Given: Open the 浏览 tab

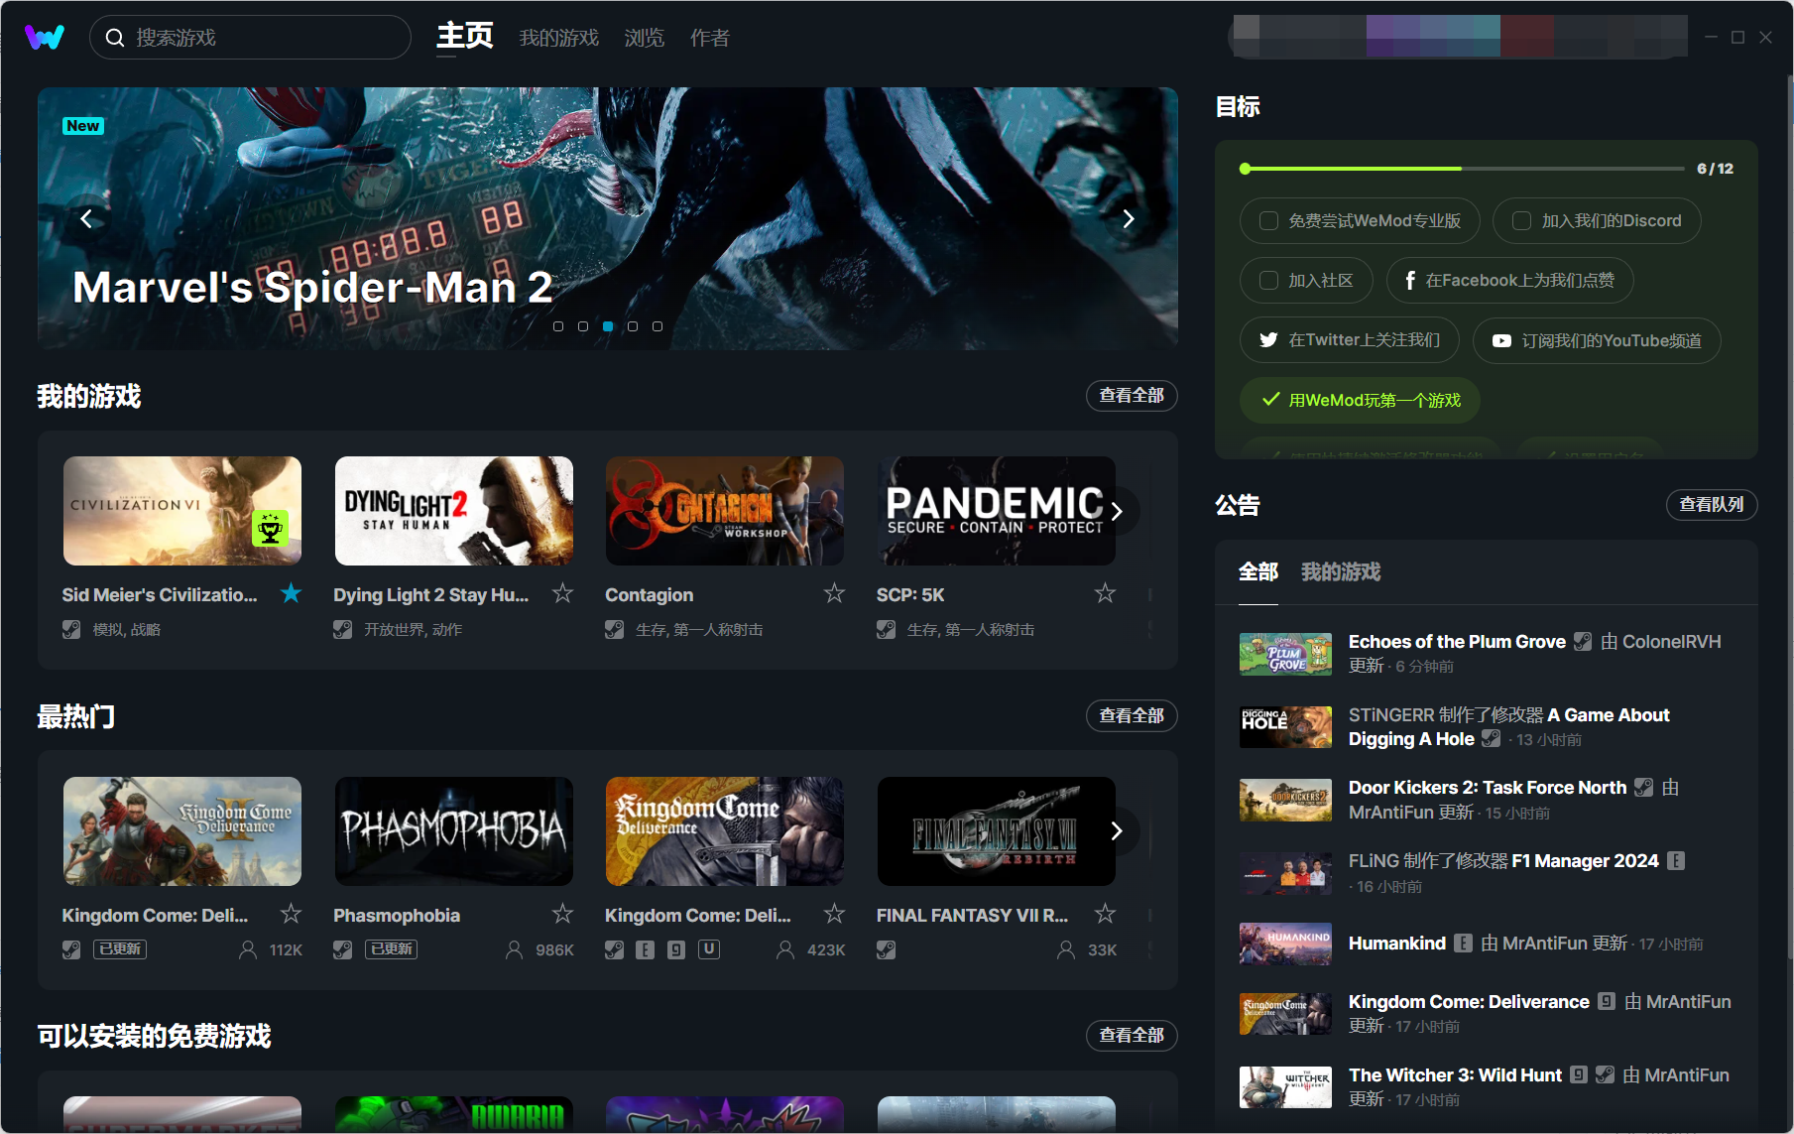Looking at the screenshot, I should point(644,38).
